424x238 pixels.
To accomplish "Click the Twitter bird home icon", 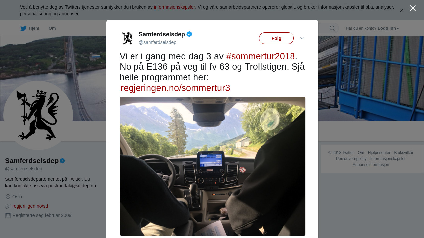I will point(24,28).
